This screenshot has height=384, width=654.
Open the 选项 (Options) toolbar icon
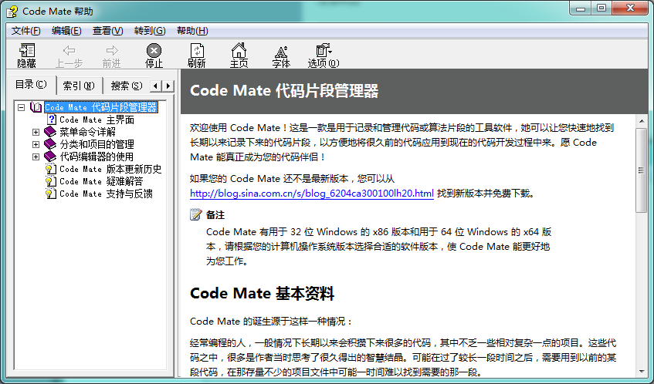point(324,50)
